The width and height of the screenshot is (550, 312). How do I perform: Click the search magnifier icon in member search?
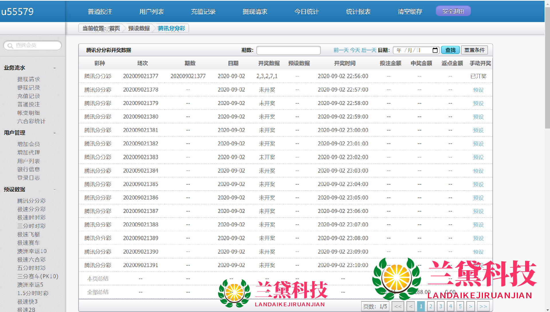coord(10,46)
